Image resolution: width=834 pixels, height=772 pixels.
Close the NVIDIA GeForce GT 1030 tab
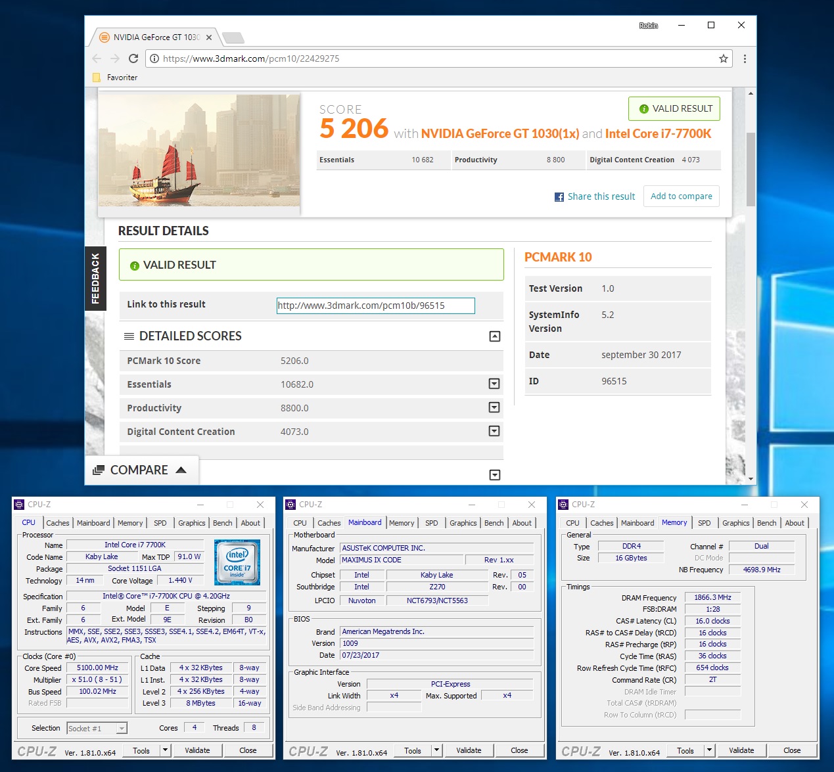209,37
